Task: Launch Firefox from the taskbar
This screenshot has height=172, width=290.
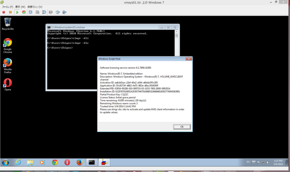Action: tap(79, 162)
